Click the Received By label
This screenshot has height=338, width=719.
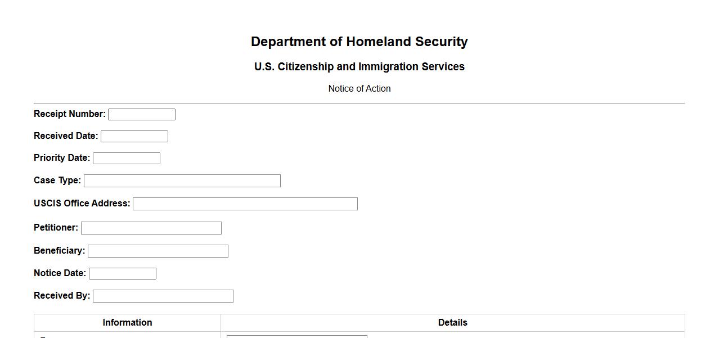[x=61, y=296]
